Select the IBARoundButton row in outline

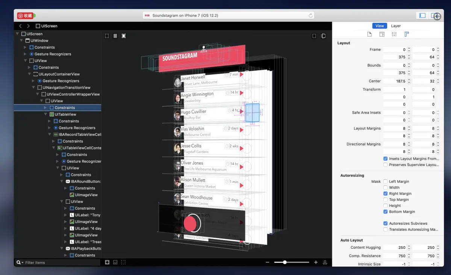(58, 182)
